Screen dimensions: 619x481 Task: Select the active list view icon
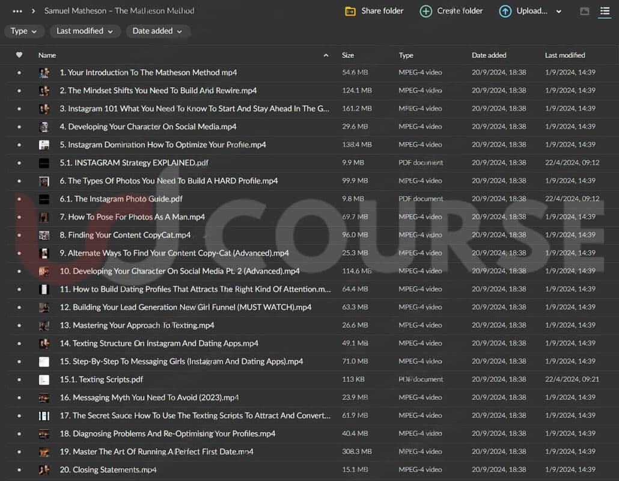605,11
